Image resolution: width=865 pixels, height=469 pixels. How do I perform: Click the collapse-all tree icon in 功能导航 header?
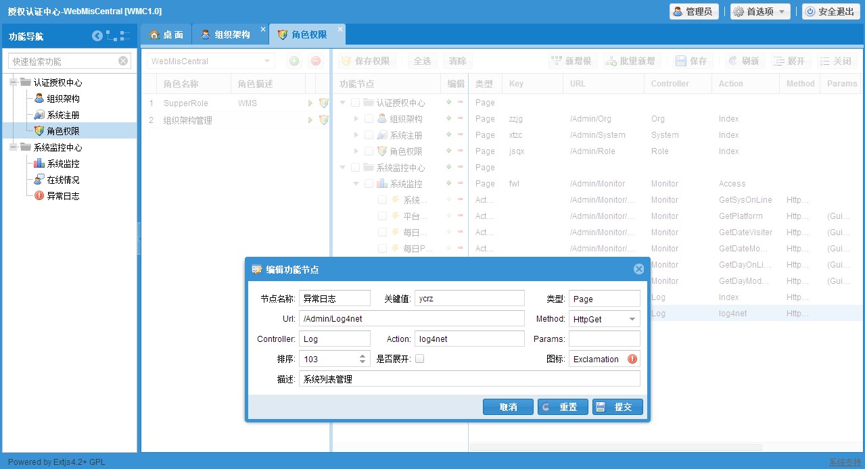pyautogui.click(x=125, y=36)
